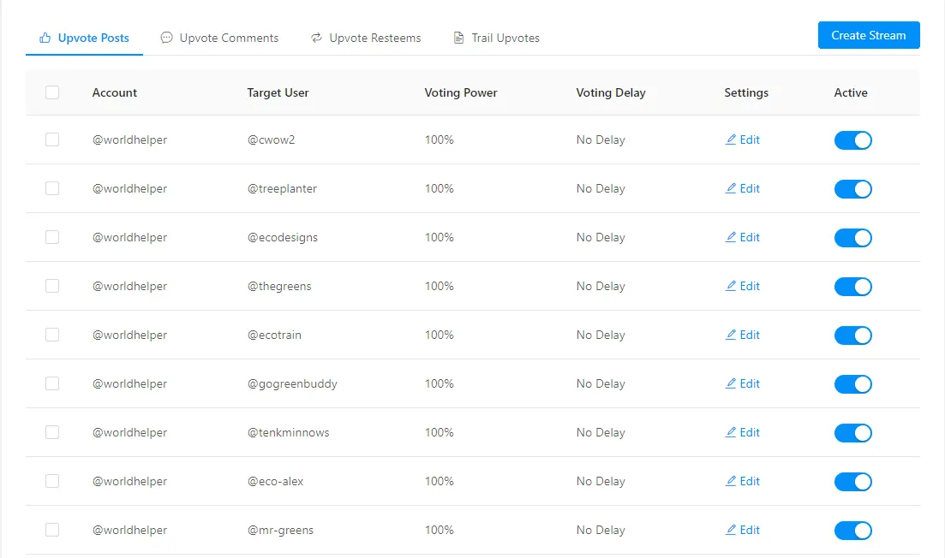Click the pencil icon in the @ecotrain row
The image size is (945, 558).
pos(731,335)
